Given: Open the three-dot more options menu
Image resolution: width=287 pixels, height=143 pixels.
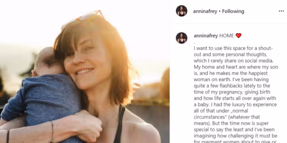Looking at the screenshot, I should tap(281, 11).
